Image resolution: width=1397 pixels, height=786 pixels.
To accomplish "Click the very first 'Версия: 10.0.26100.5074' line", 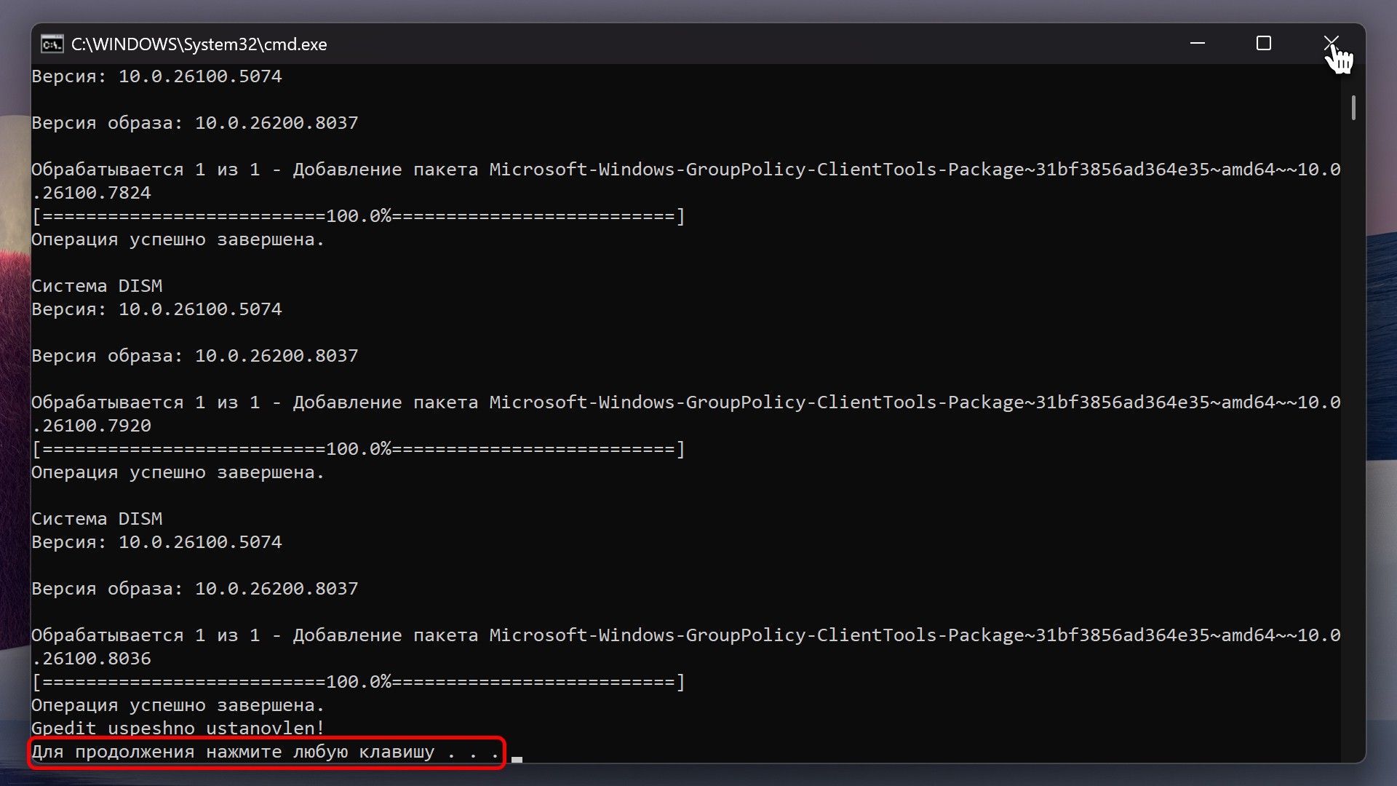I will [156, 76].
